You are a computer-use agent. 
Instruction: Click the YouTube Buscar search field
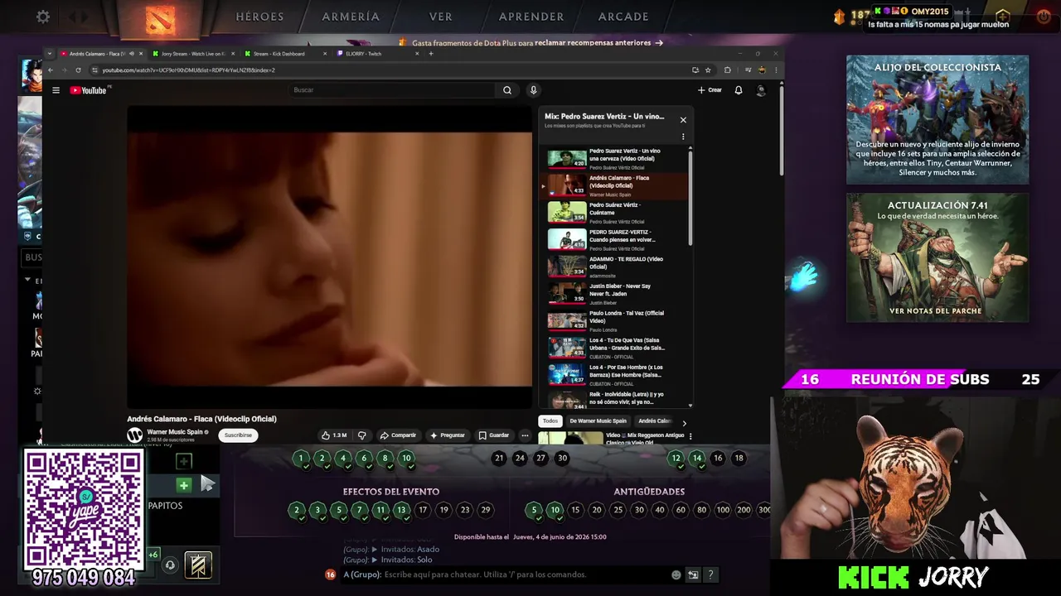click(393, 89)
